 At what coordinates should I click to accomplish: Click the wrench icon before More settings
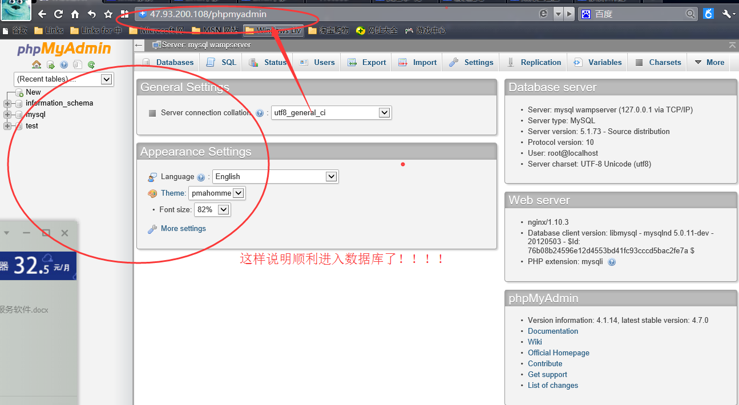[x=152, y=229]
